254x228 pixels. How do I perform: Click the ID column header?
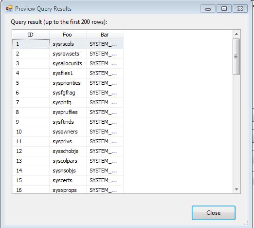[x=31, y=35]
